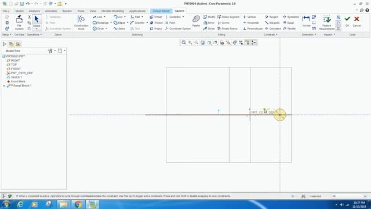This screenshot has height=209, width=371.
Task: Switch to the Analysis tab
Action: click(x=34, y=11)
